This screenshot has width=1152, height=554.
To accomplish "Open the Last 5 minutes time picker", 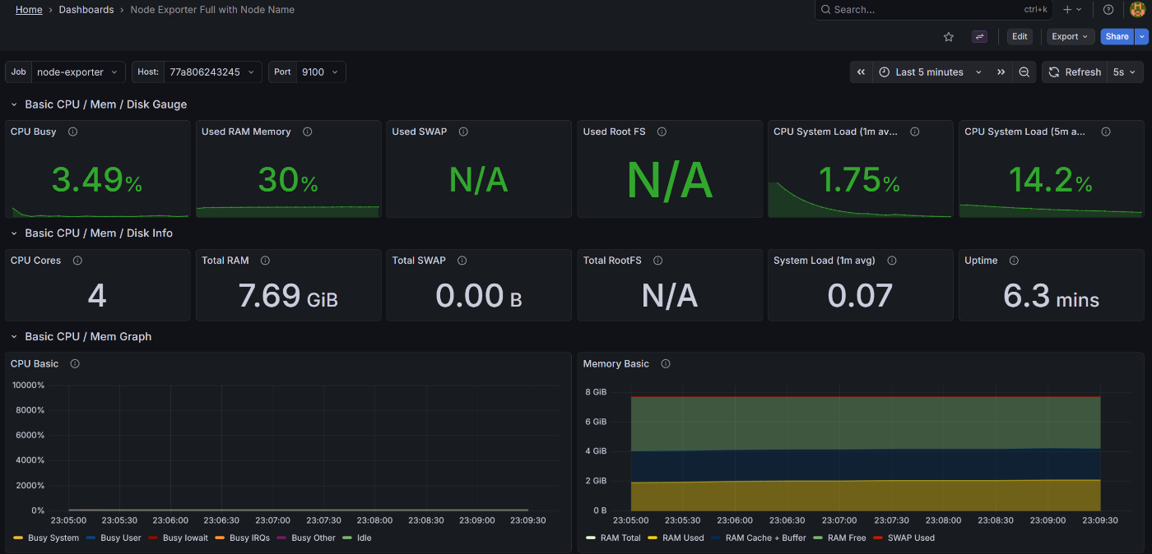I will coord(930,72).
